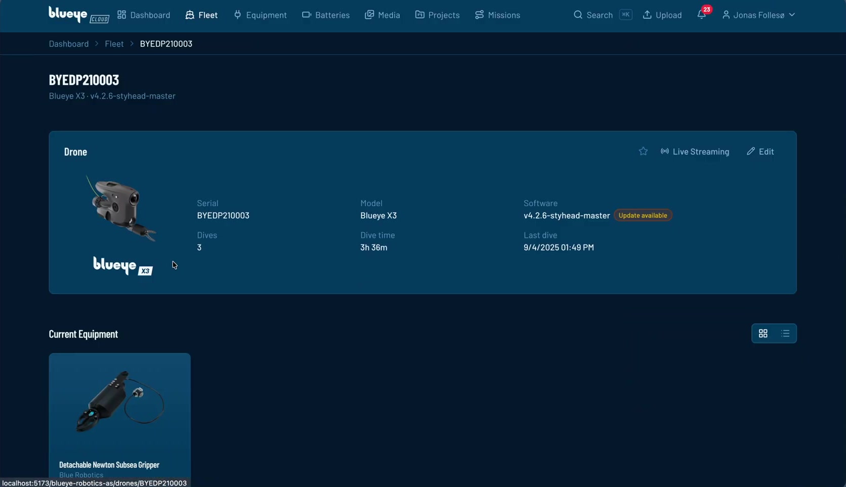The height and width of the screenshot is (487, 846).
Task: Start Live Streaming for the drone
Action: [695, 152]
